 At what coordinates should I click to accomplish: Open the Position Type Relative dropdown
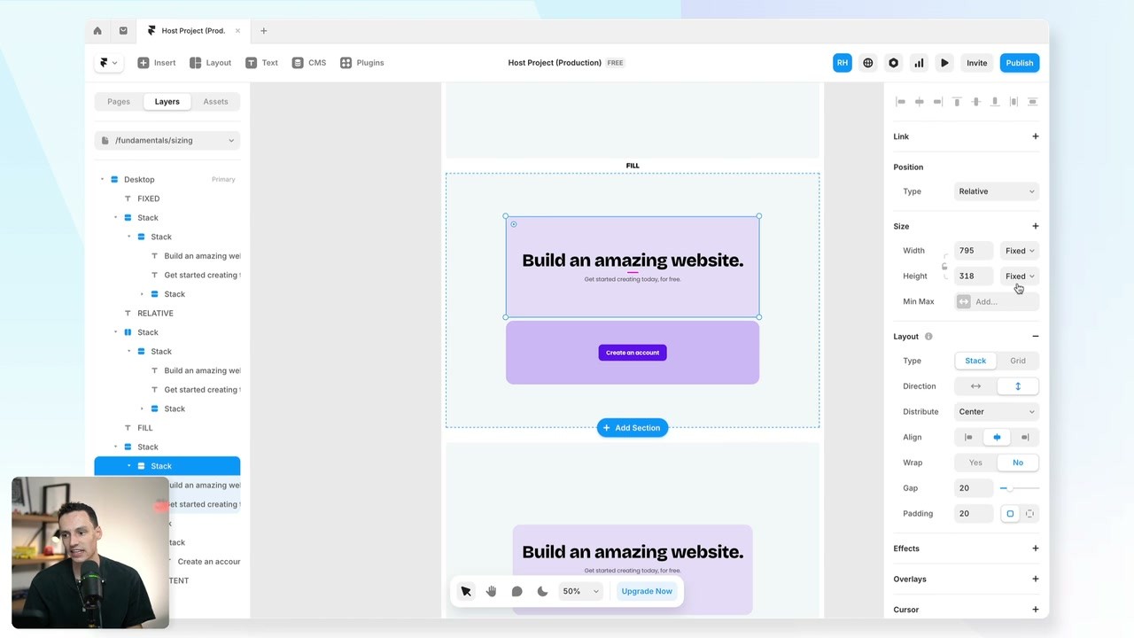pos(997,191)
